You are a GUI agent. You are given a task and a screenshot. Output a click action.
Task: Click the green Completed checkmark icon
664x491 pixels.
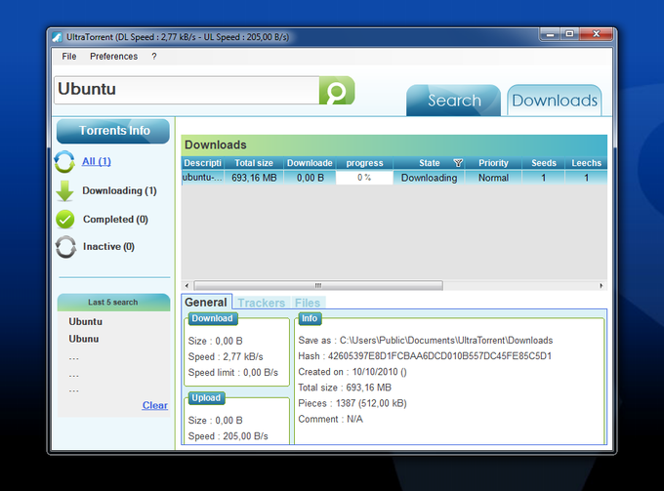(x=65, y=220)
